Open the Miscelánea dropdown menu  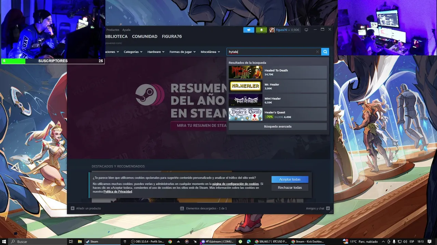pos(210,52)
